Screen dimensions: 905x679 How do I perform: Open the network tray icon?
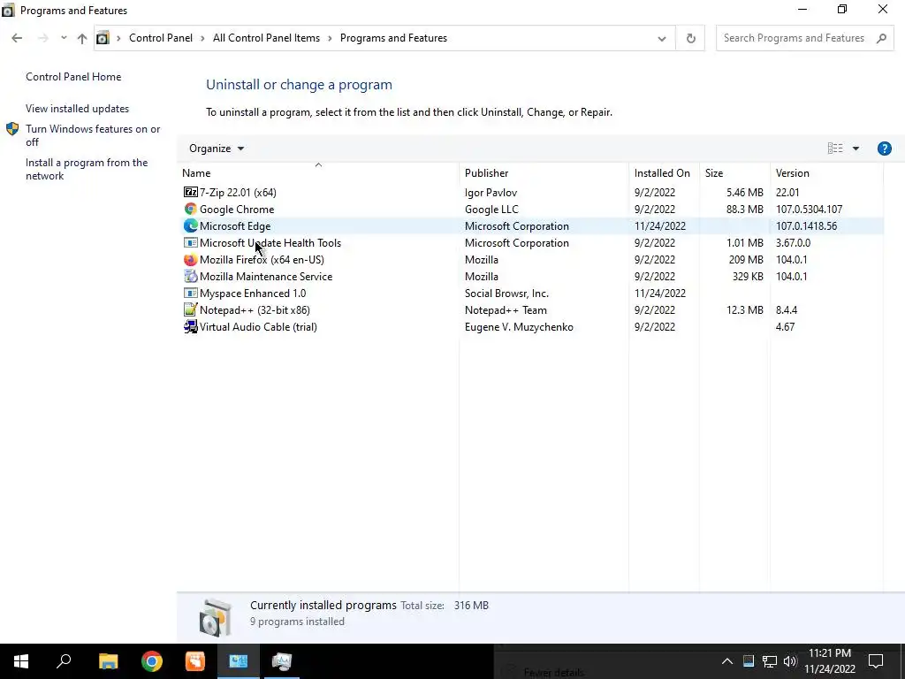tap(769, 661)
